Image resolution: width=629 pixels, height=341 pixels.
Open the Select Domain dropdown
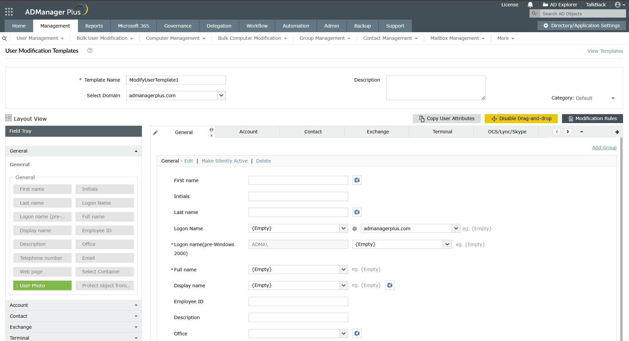(x=221, y=95)
